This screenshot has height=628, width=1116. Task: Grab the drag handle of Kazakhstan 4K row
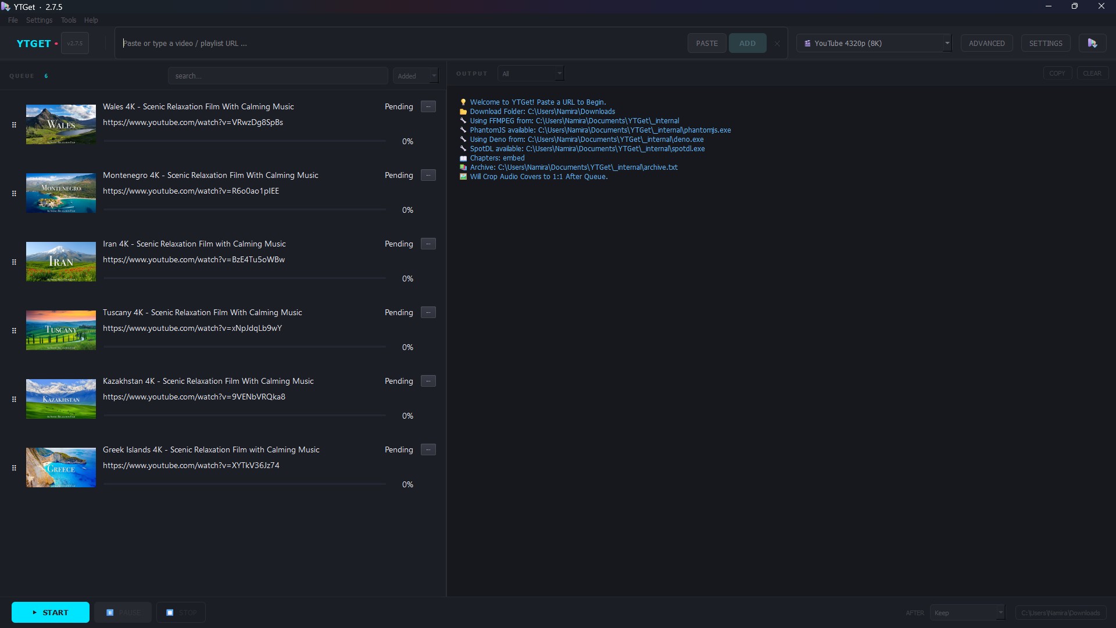coord(14,399)
